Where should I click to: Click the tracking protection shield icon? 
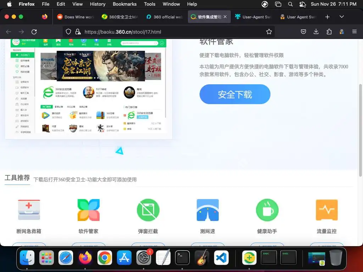68,32
